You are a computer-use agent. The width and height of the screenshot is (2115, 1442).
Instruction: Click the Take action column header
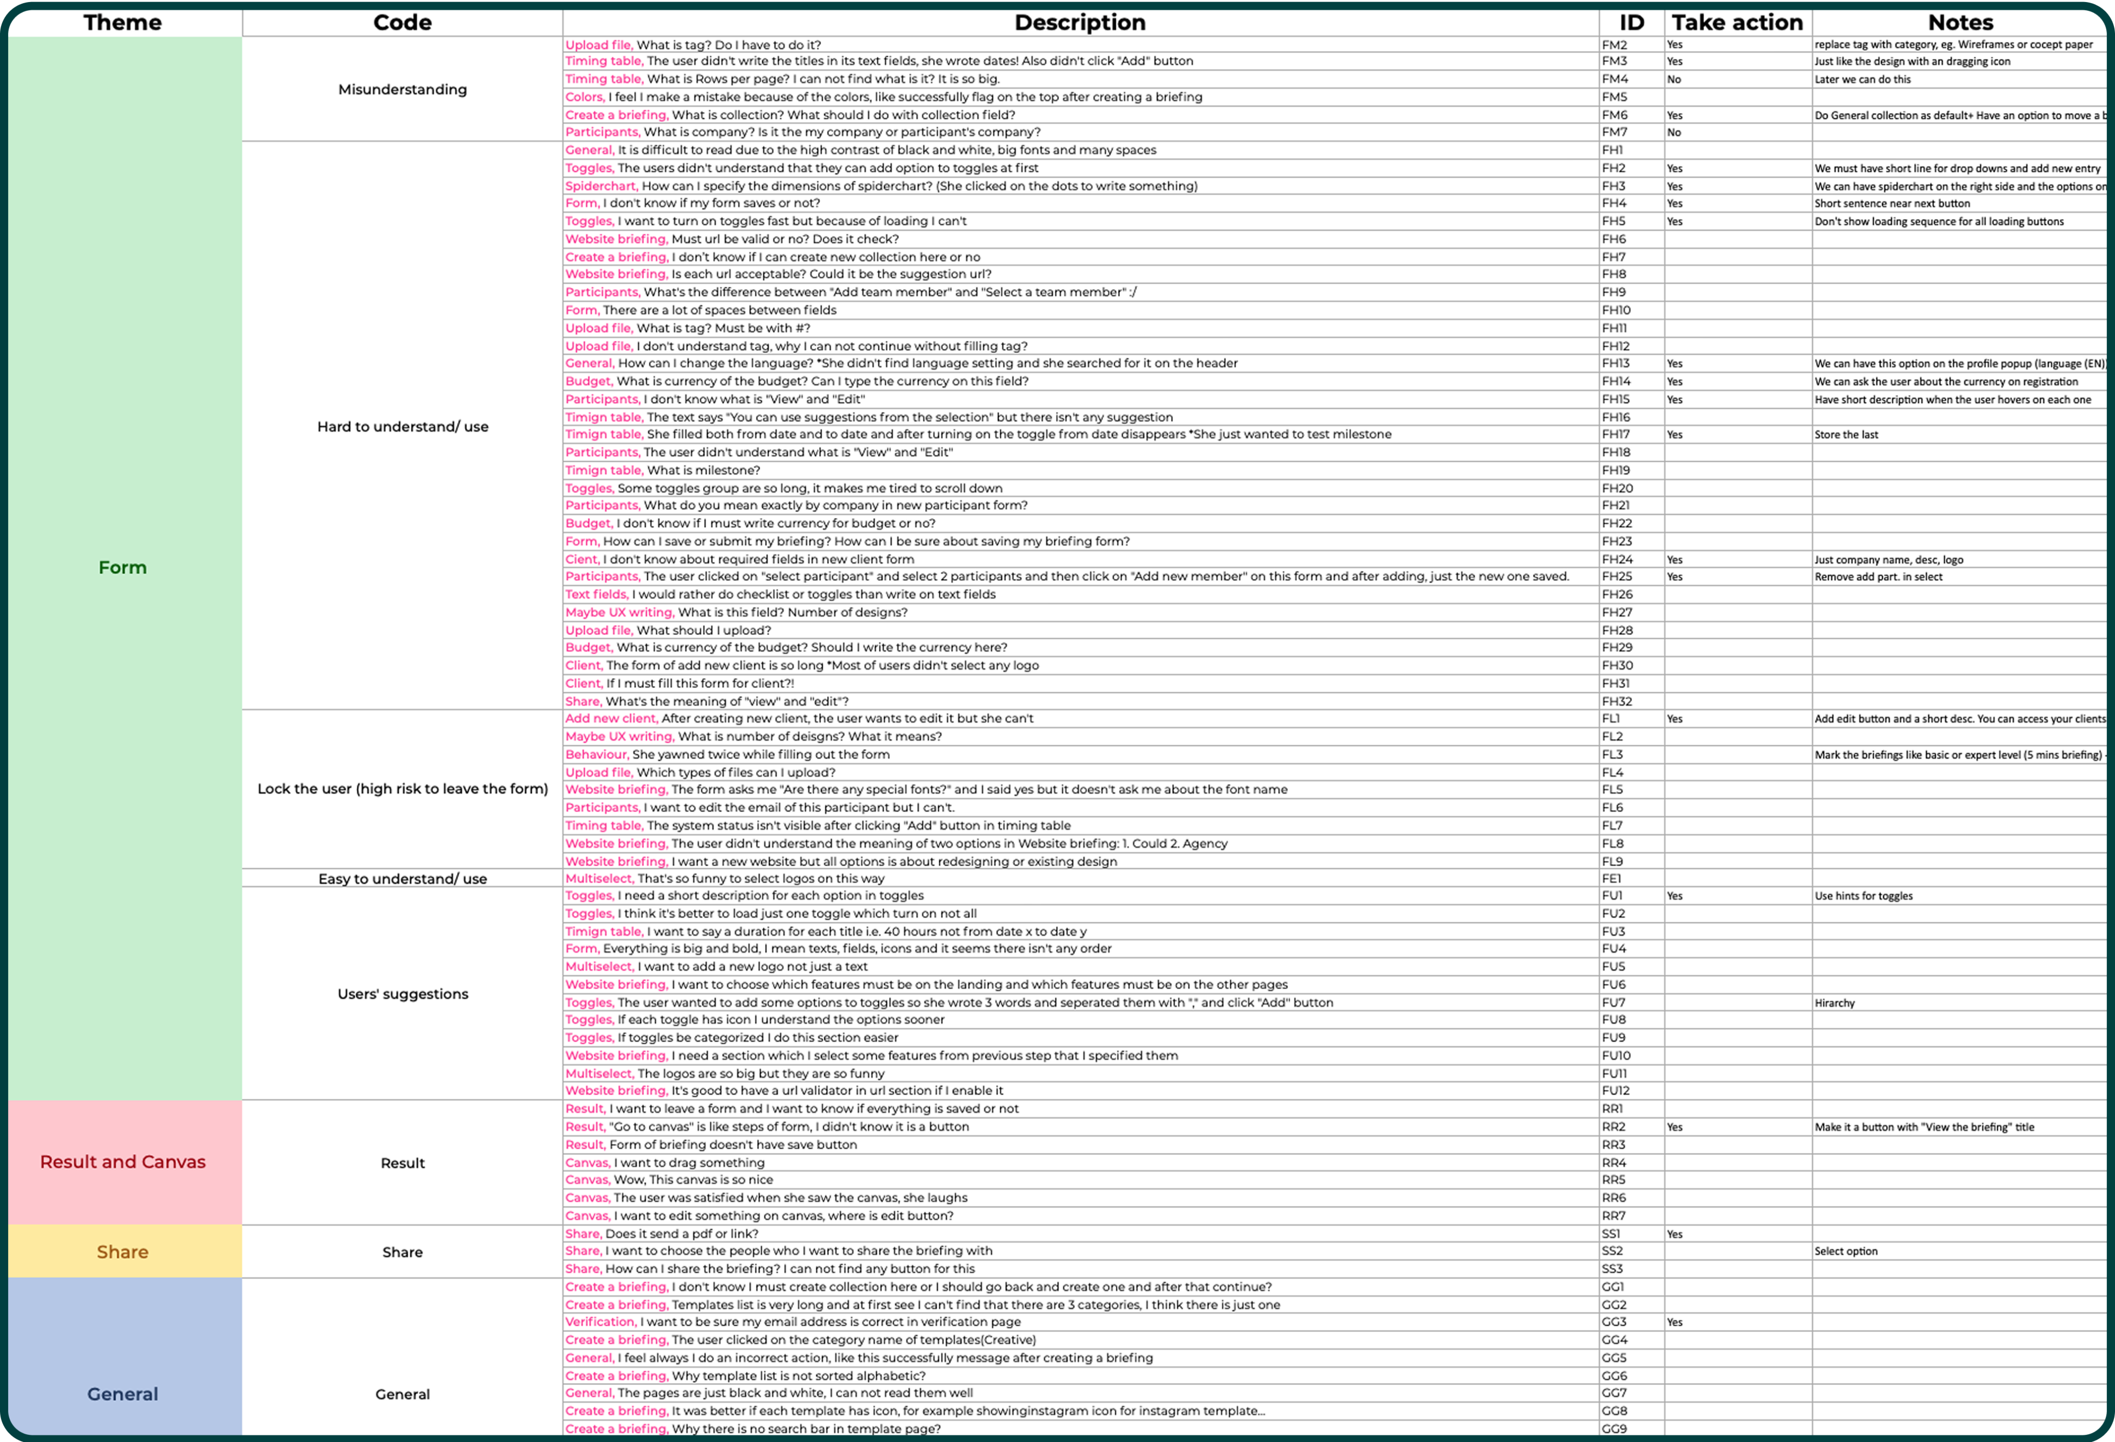point(1737,22)
